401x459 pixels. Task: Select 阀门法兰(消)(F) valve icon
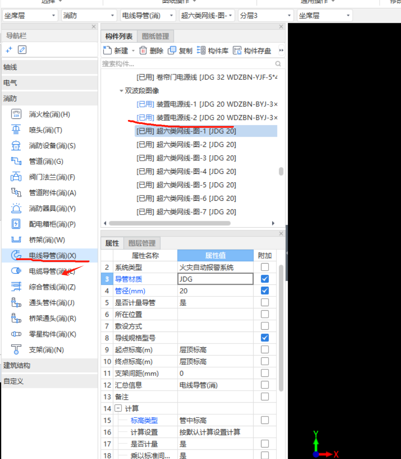click(x=16, y=177)
